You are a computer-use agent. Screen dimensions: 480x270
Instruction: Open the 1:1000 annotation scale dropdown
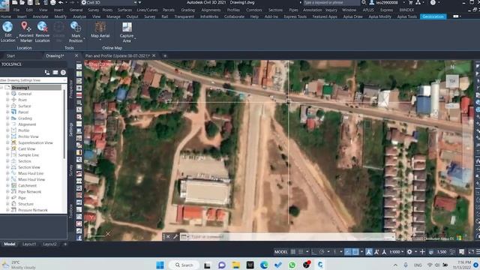click(397, 252)
